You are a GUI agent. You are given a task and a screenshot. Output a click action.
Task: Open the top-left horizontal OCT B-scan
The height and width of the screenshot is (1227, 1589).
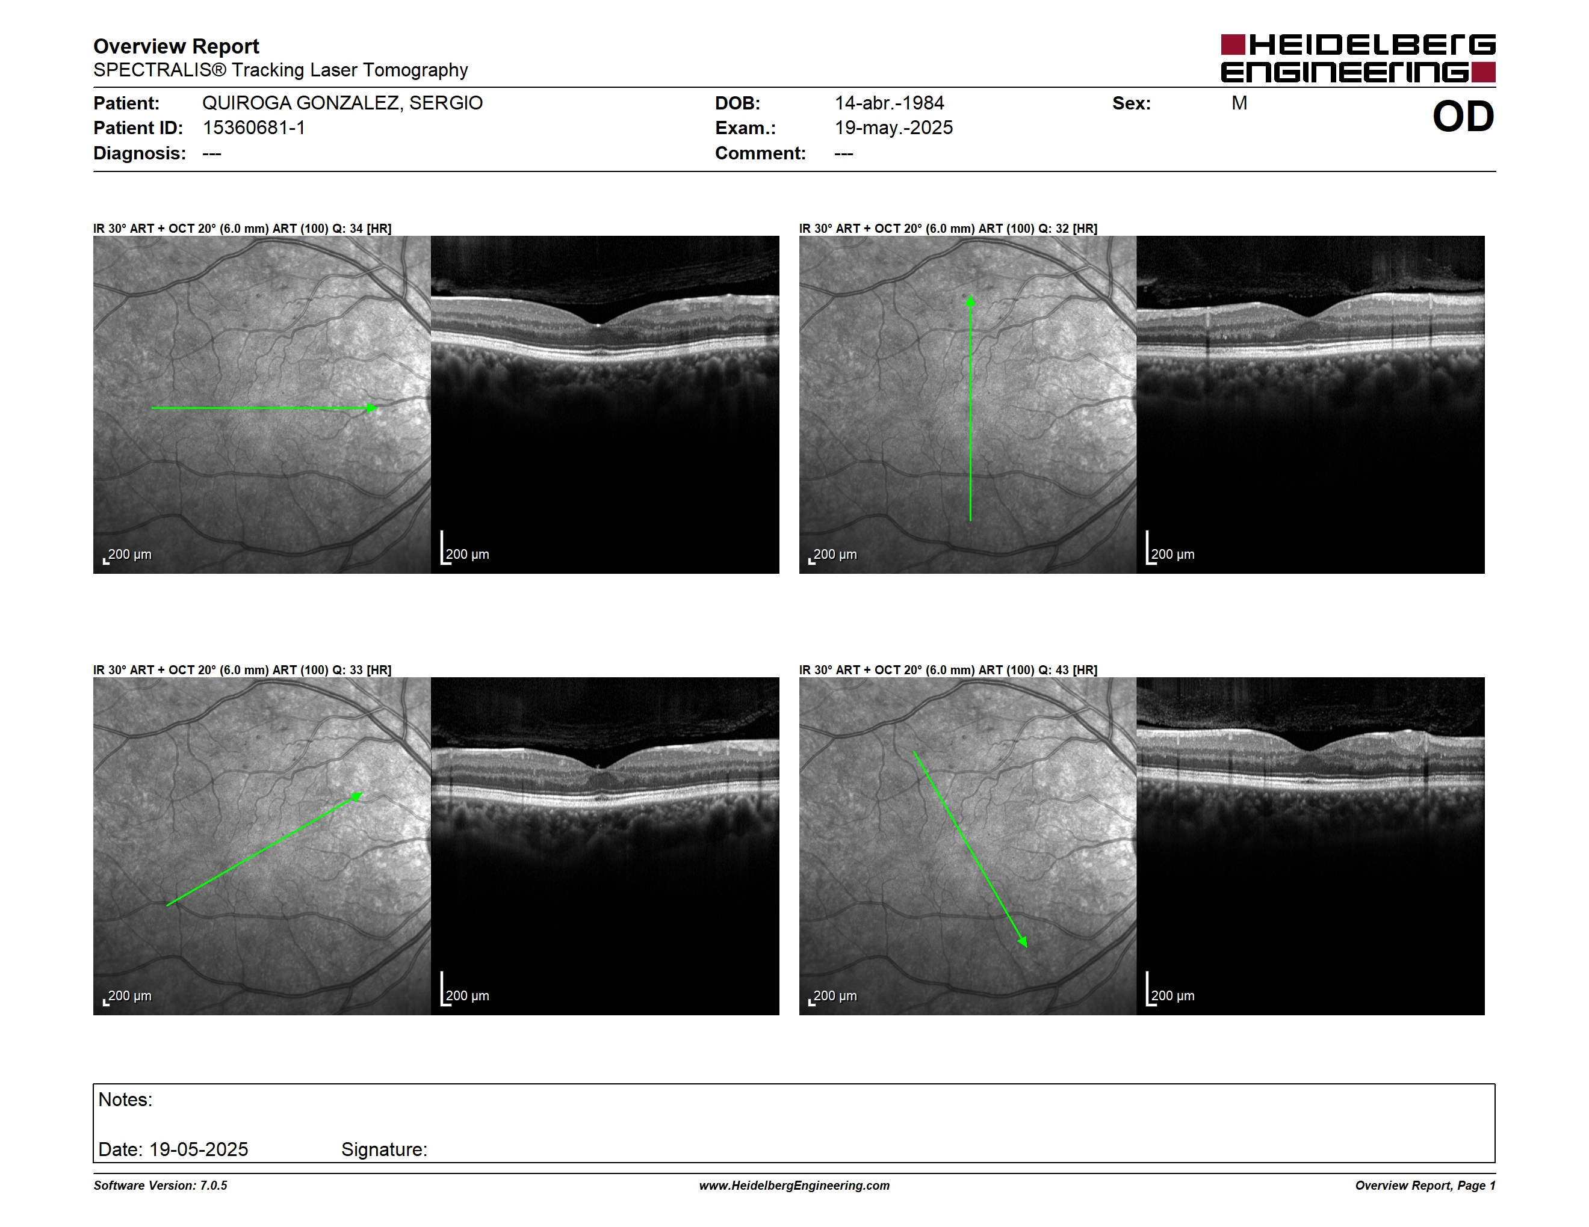coord(605,404)
